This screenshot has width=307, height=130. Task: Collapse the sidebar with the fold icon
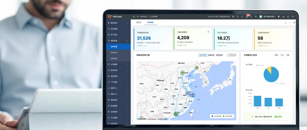click(x=134, y=17)
